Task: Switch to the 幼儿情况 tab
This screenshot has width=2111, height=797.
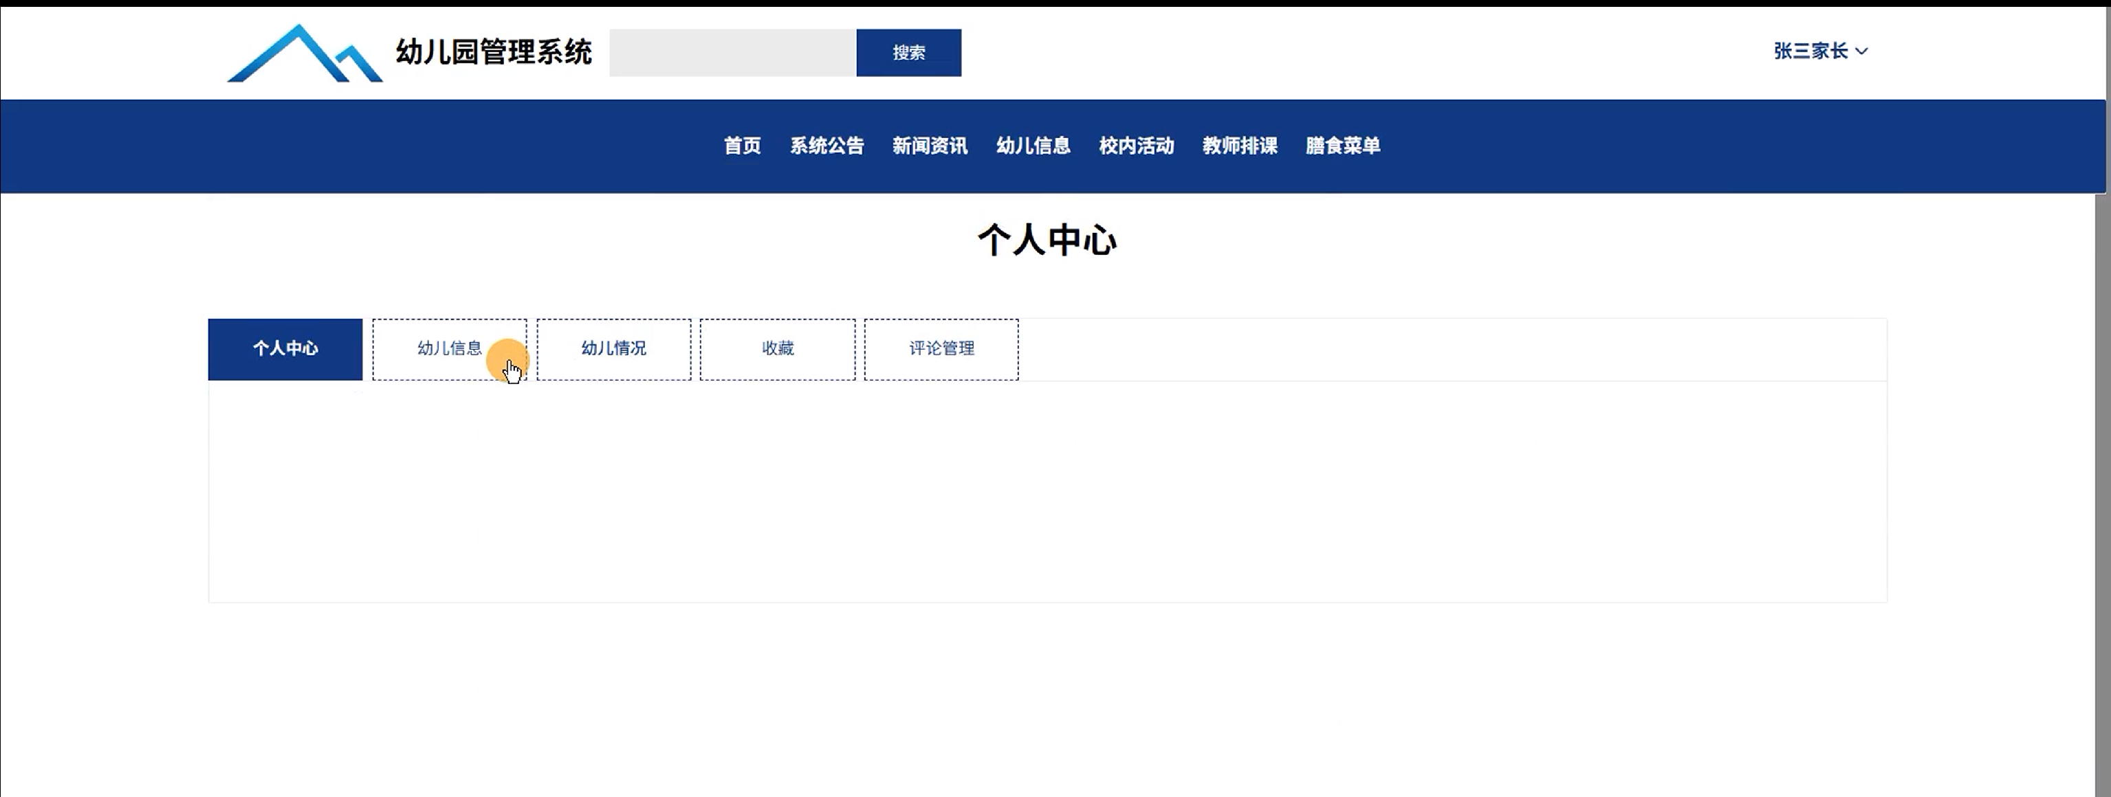Action: (614, 349)
